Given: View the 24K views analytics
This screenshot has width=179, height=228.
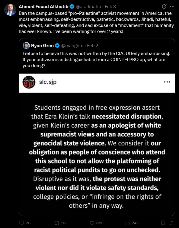Looking at the screenshot, I should pos(132,223).
